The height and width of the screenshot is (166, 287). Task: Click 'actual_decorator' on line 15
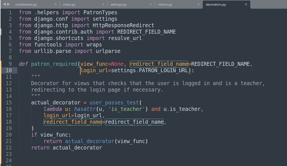click(55, 102)
